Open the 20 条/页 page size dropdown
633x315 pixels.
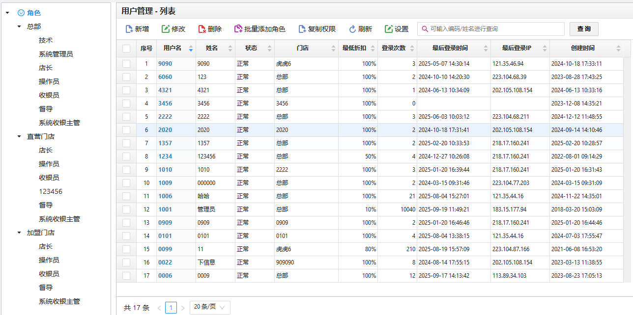pos(209,307)
